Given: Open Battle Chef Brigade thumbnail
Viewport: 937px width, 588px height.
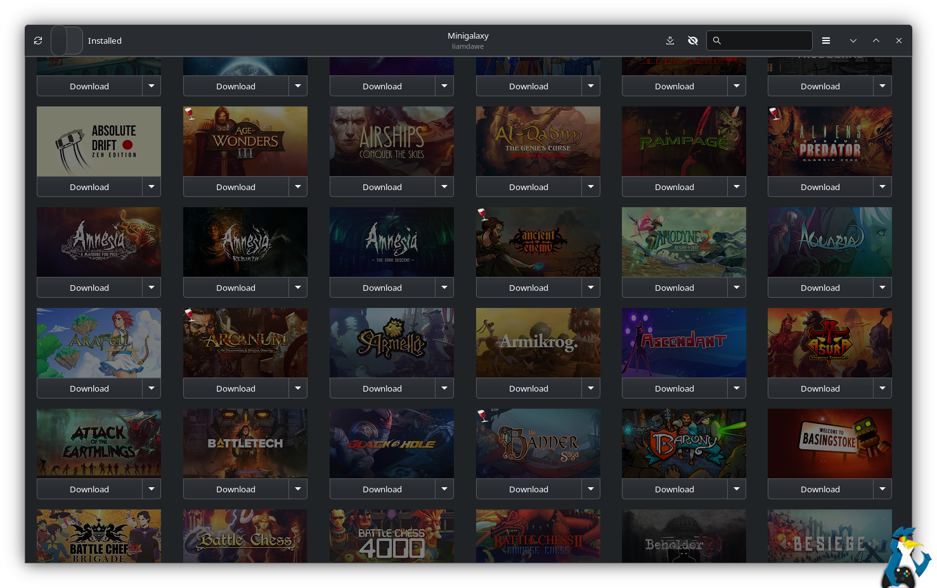Looking at the screenshot, I should pyautogui.click(x=99, y=536).
